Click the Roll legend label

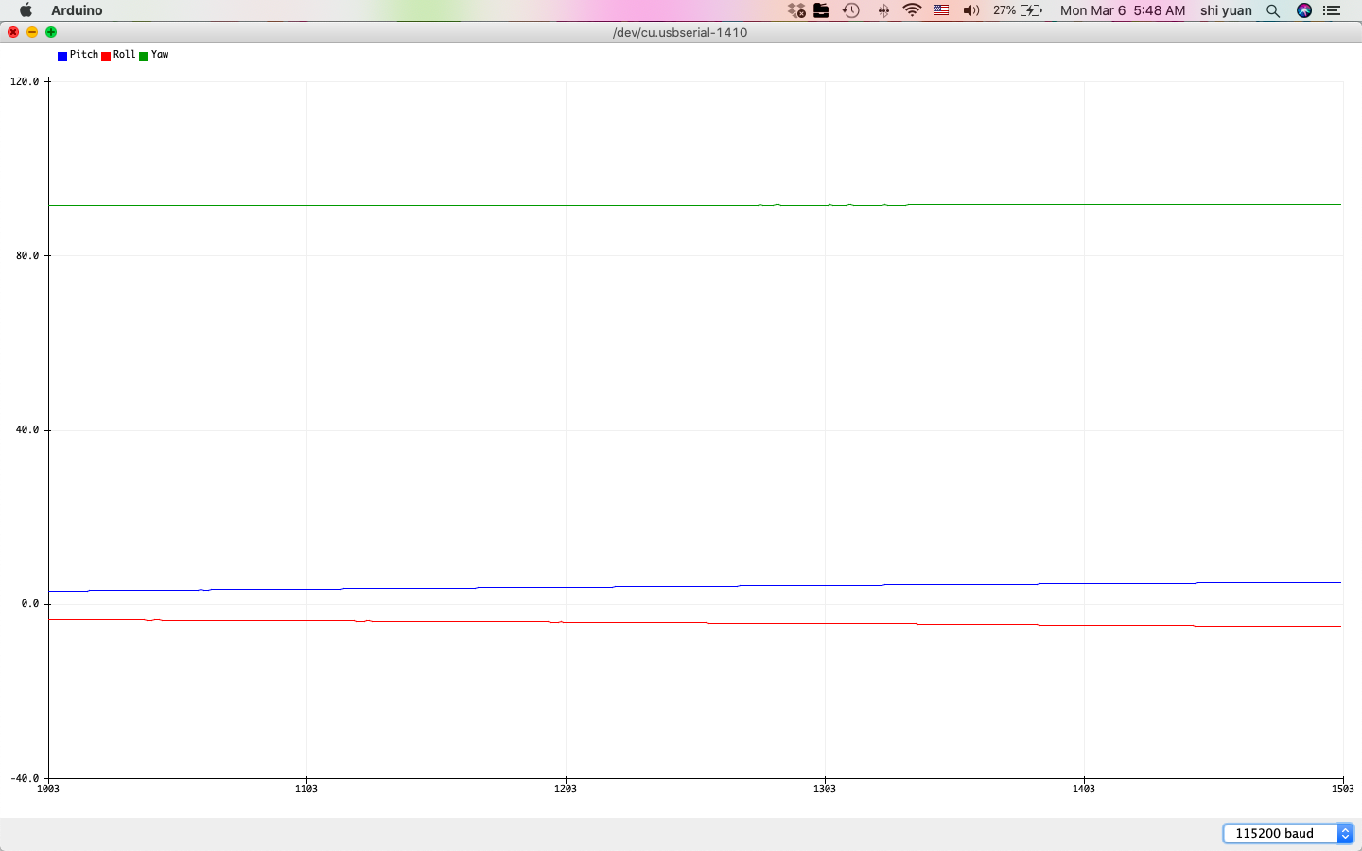[125, 55]
